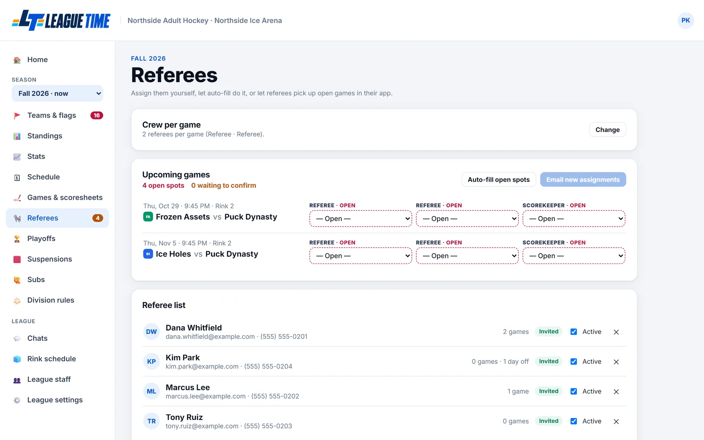Click Tony Ruiz's TR avatar
This screenshot has width=704, height=440.
tap(151, 421)
